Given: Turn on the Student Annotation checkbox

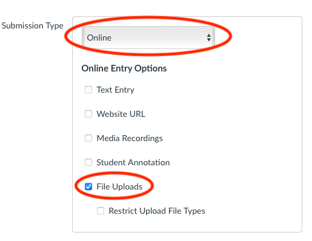Looking at the screenshot, I should 88,162.
